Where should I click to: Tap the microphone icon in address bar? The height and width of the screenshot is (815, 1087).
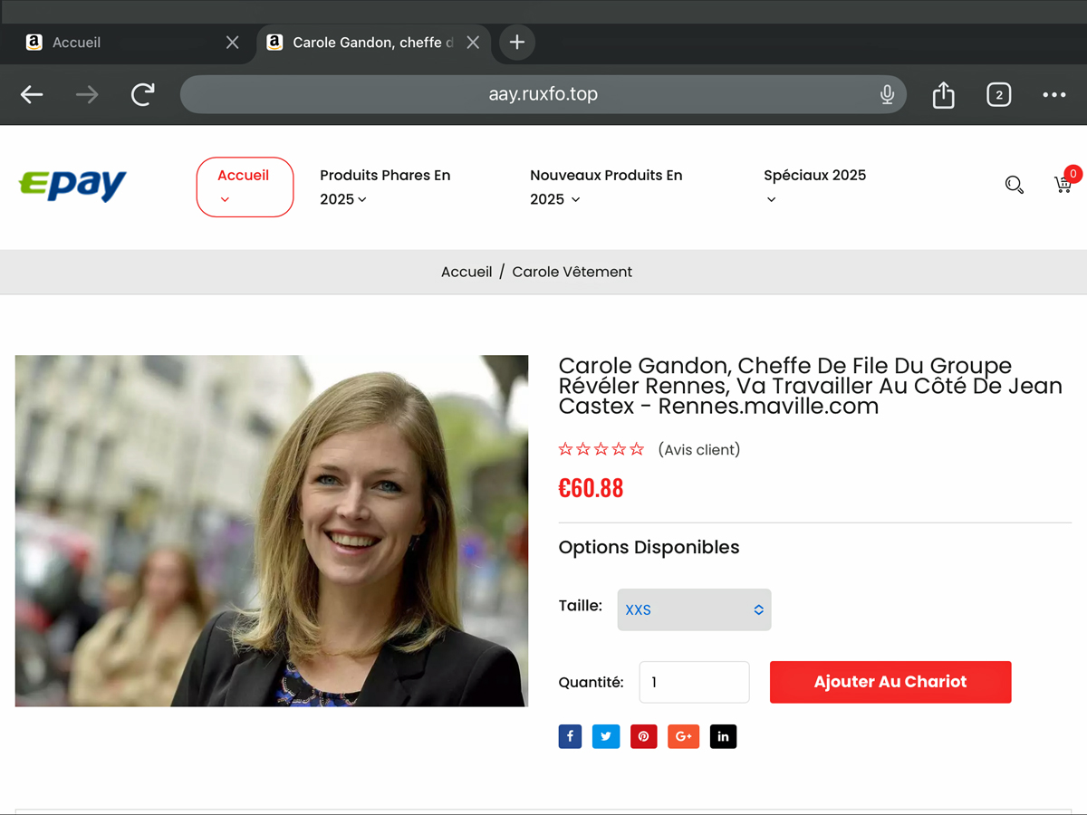[x=887, y=94]
